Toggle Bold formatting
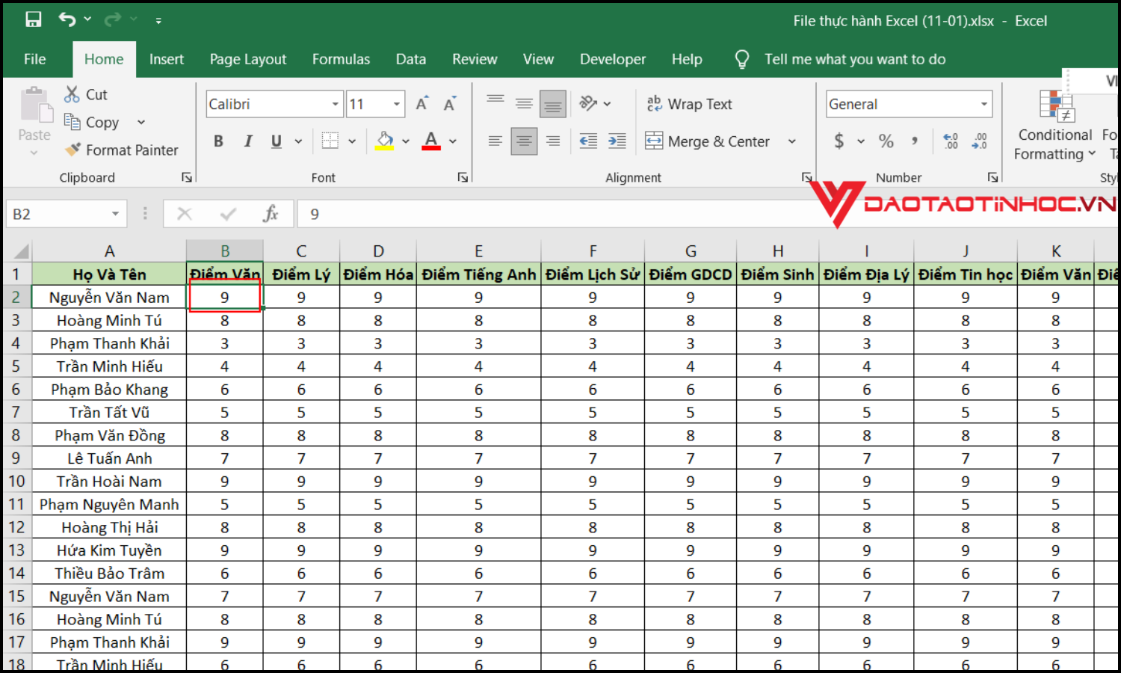Viewport: 1121px width, 673px height. click(x=218, y=141)
